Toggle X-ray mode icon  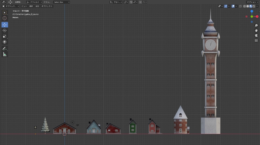point(240,6)
